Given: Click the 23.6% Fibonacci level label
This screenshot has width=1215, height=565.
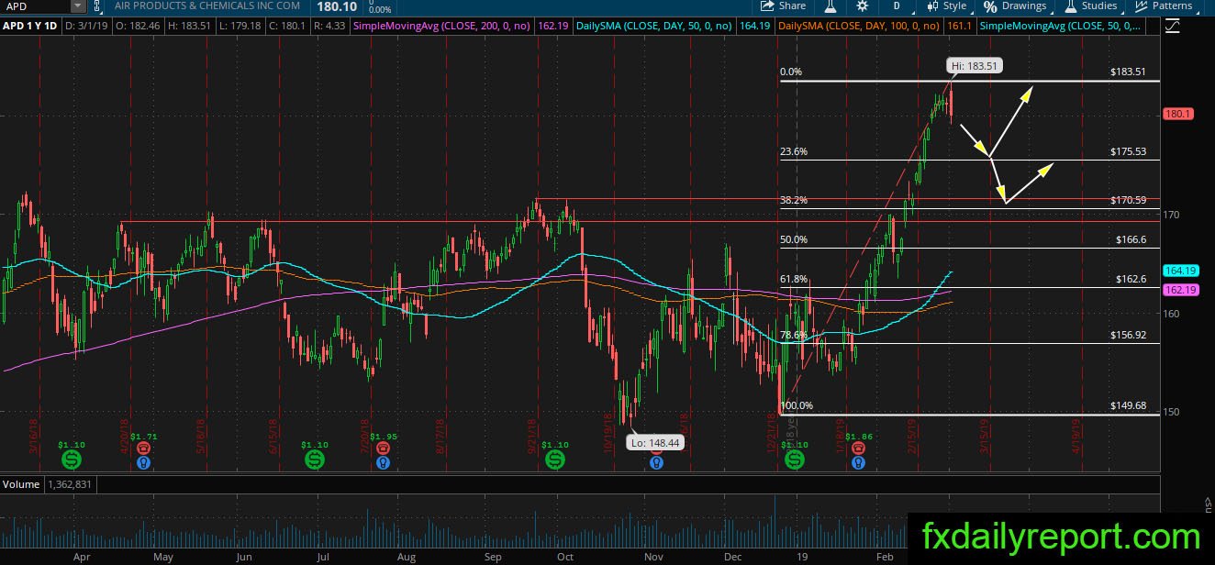Looking at the screenshot, I should click(x=793, y=152).
